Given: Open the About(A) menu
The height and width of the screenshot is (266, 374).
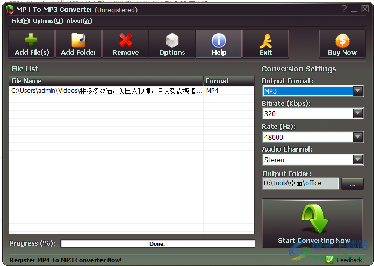Looking at the screenshot, I should click(x=79, y=21).
